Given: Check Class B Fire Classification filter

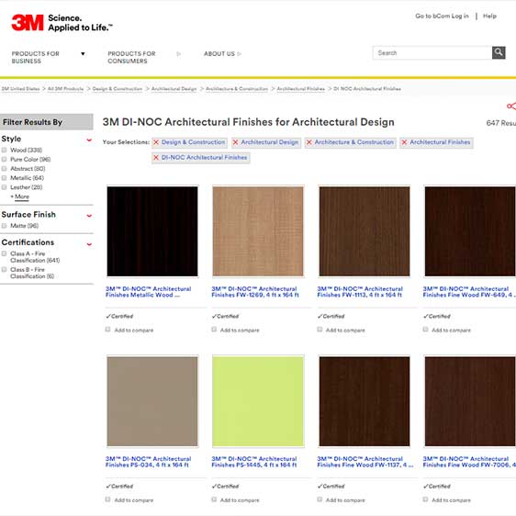Looking at the screenshot, I should click(5, 270).
